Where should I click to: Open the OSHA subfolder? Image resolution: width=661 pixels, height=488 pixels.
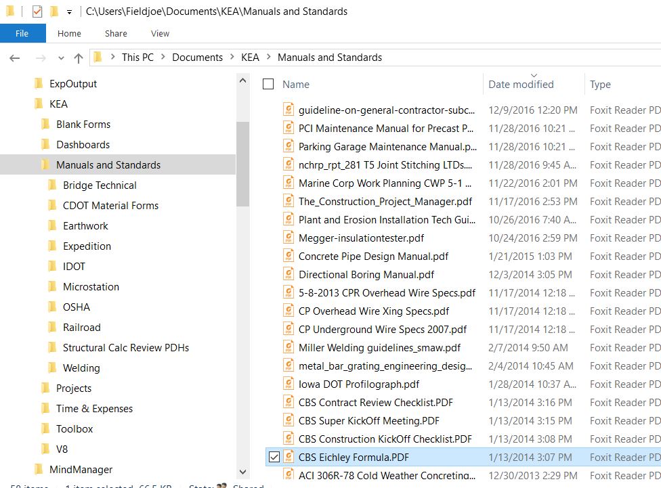(x=77, y=307)
